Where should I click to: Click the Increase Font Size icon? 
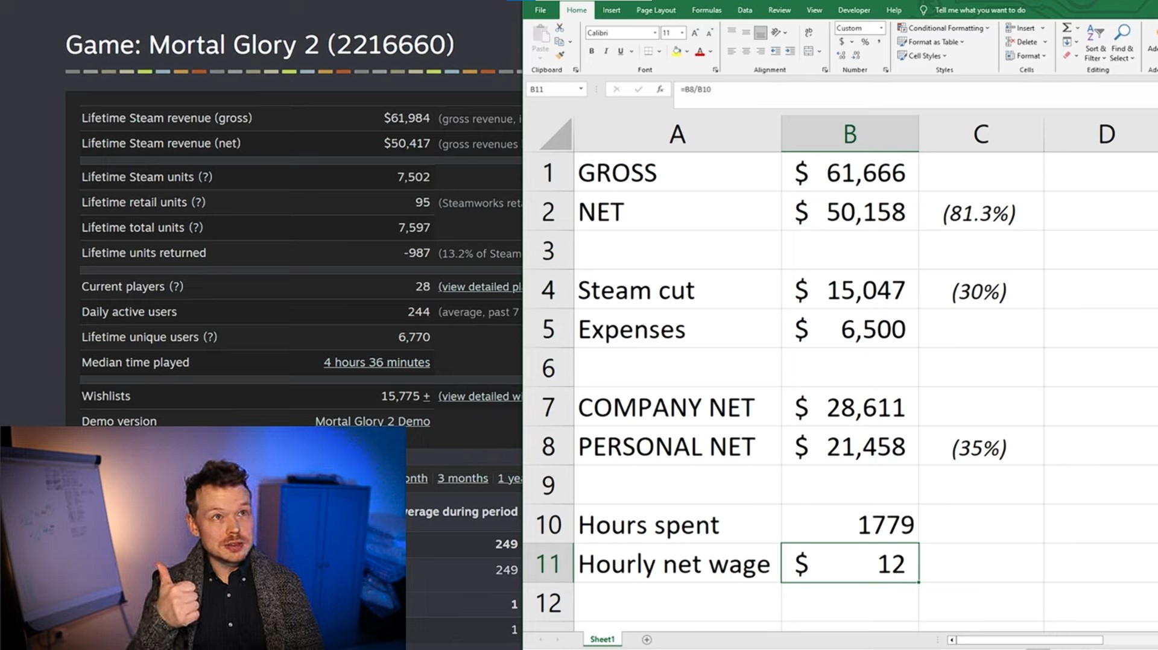coord(695,33)
